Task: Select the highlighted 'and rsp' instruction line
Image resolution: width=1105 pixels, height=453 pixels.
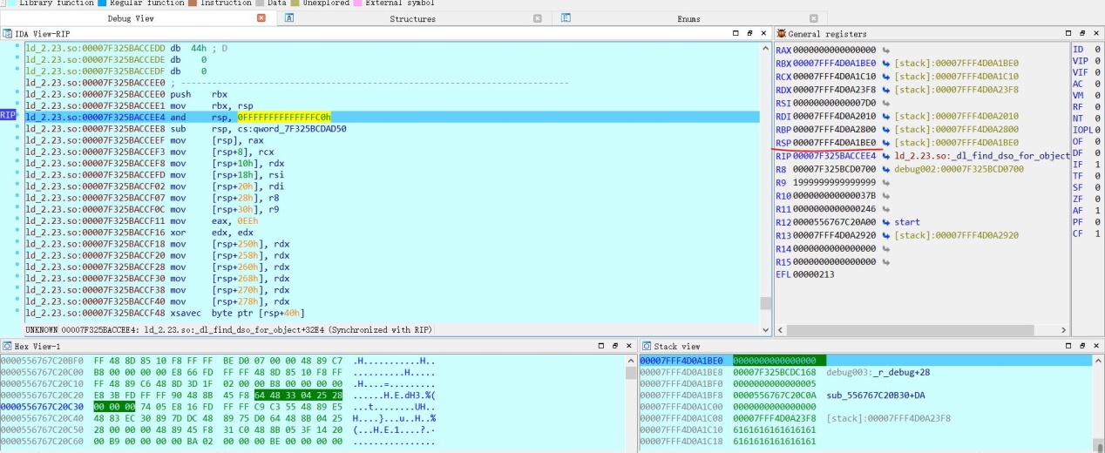Action: 392,116
